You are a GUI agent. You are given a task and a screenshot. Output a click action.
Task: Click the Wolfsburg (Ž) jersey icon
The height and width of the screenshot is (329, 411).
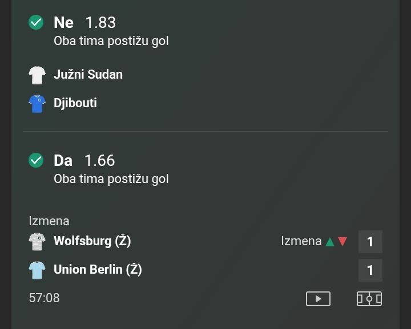coord(37,241)
